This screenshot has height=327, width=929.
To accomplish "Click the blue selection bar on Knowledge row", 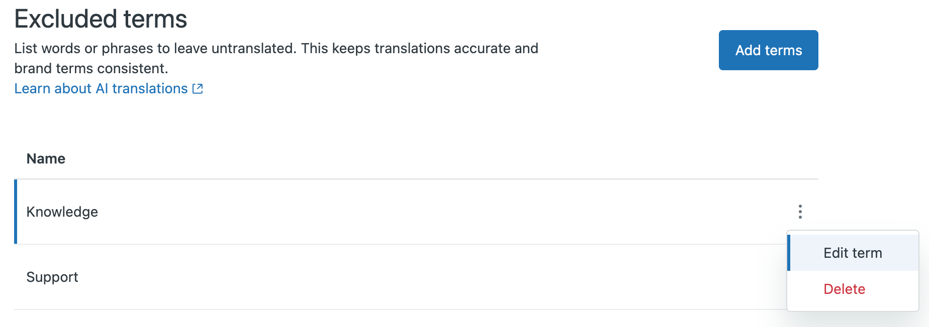I will (16, 212).
